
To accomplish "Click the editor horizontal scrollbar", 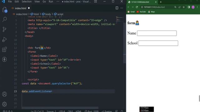I will click(x=60, y=108).
